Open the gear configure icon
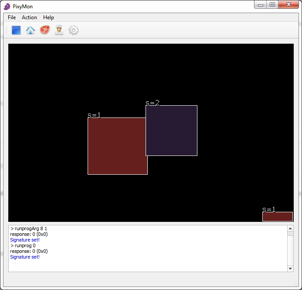Image resolution: width=302 pixels, height=290 pixels. tap(74, 30)
